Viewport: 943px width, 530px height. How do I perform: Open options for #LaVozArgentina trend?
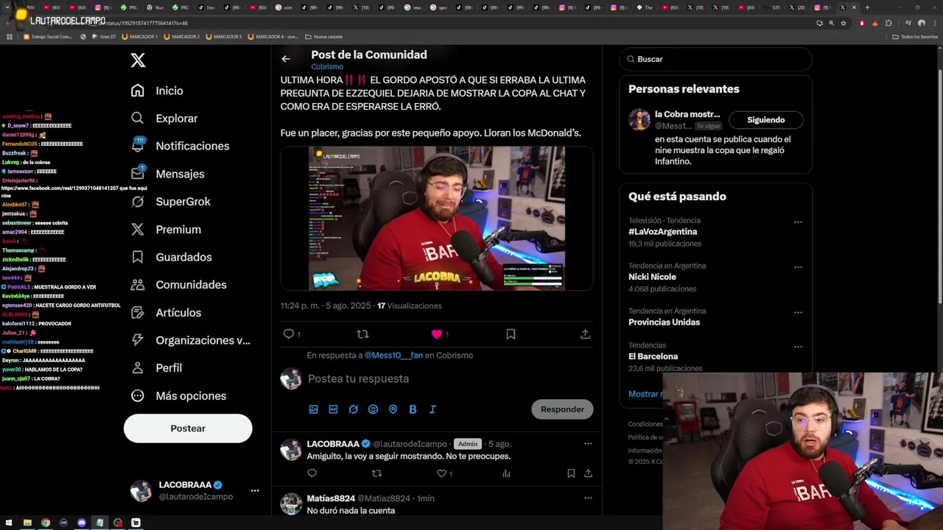pyautogui.click(x=798, y=222)
